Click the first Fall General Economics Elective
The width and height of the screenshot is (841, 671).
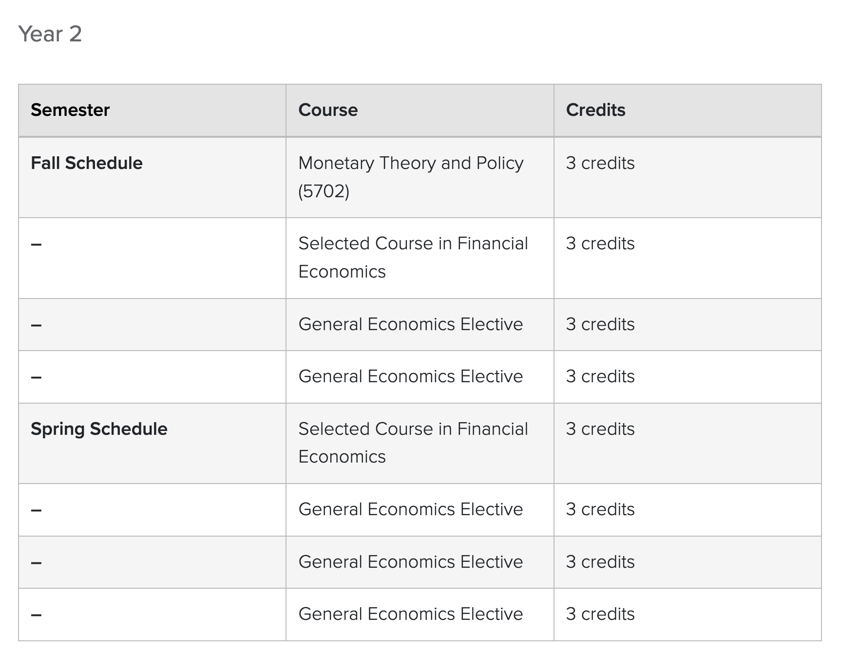411,324
